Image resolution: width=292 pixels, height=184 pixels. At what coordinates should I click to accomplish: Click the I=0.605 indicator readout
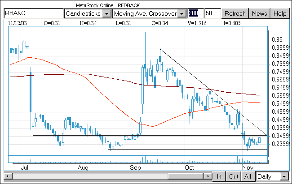(232, 23)
